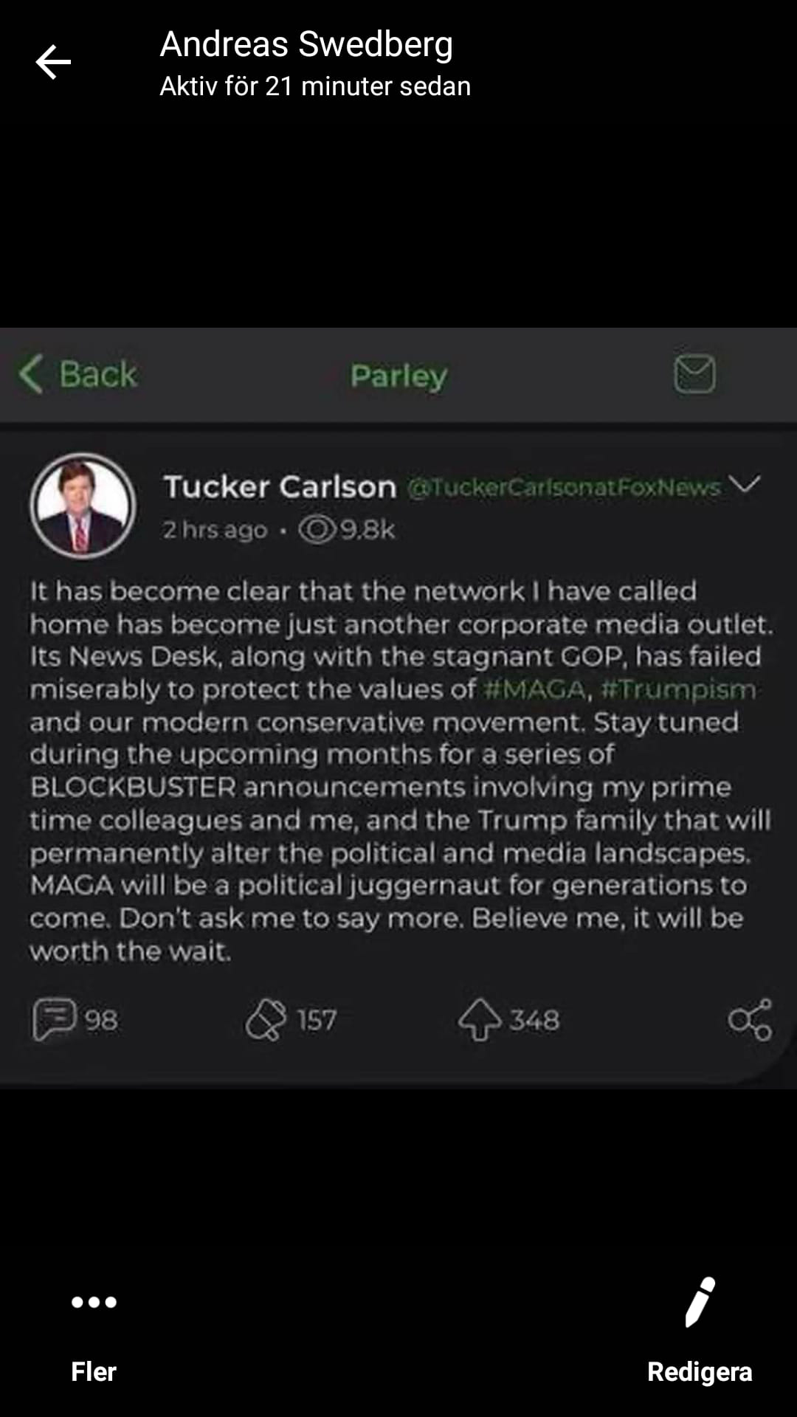The image size is (797, 1417).
Task: Tap the green Back chevron in Parley
Action: 31,373
